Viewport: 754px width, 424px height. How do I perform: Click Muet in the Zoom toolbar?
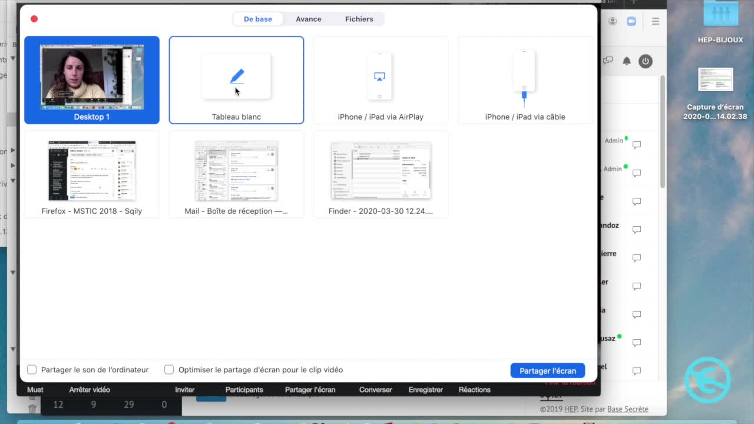[x=35, y=390]
